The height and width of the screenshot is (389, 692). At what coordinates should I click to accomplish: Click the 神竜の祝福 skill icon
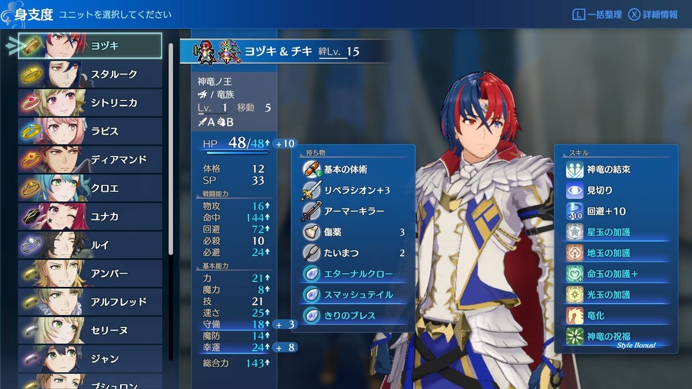pos(575,336)
